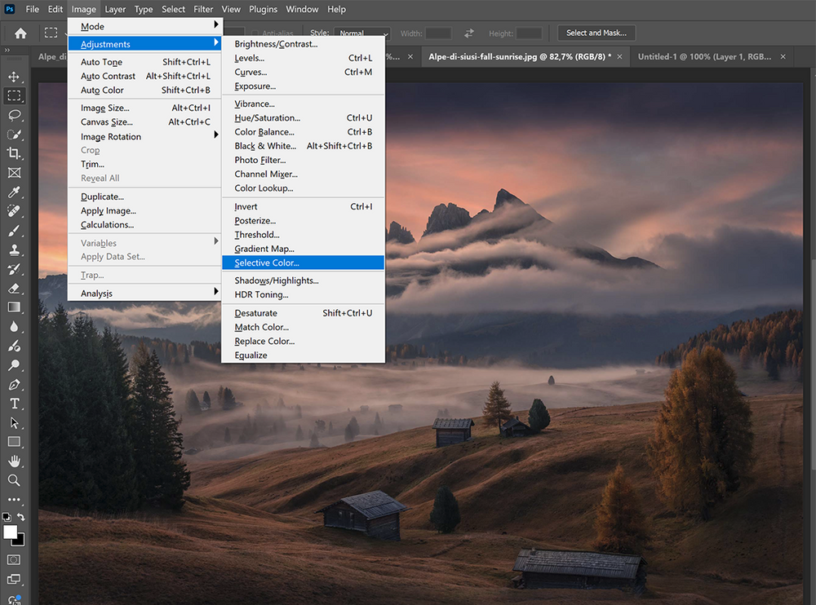Select the Quick Selection tool
The height and width of the screenshot is (605, 816).
click(14, 135)
